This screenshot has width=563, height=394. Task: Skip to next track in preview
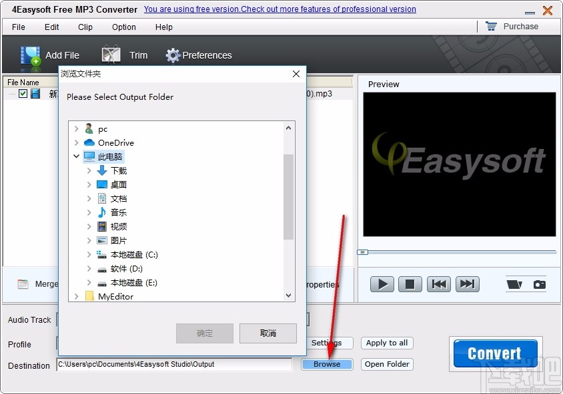pos(468,284)
